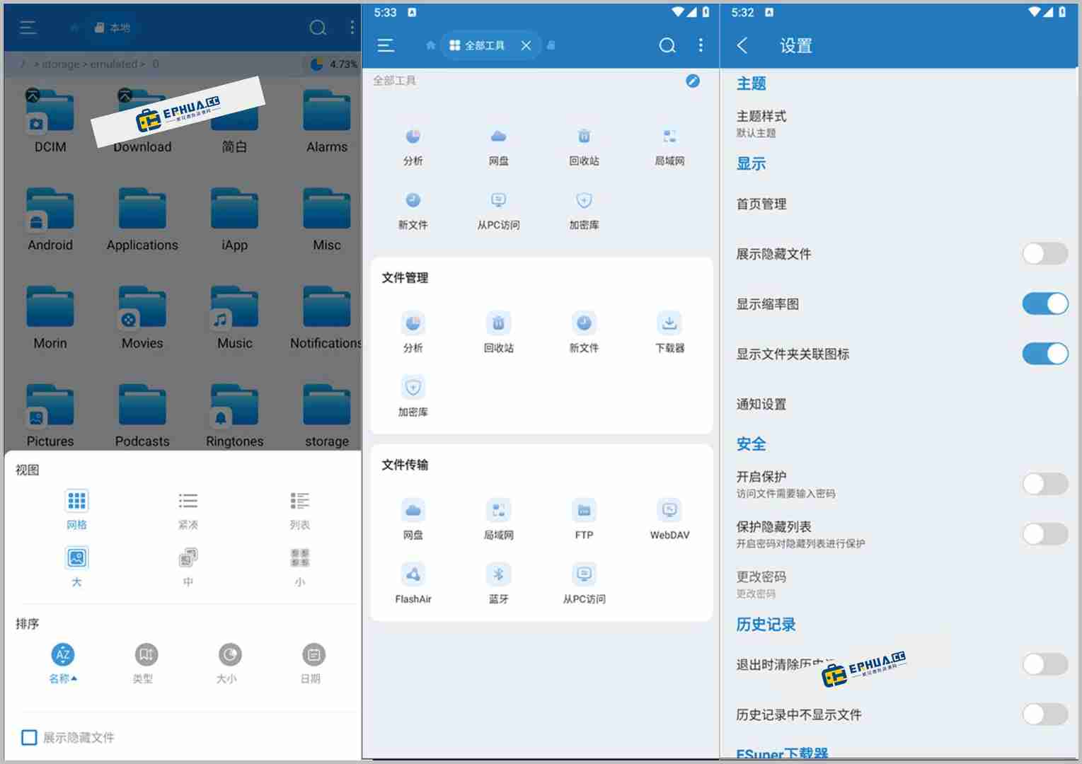Close the 全部工具 tab

coord(526,45)
